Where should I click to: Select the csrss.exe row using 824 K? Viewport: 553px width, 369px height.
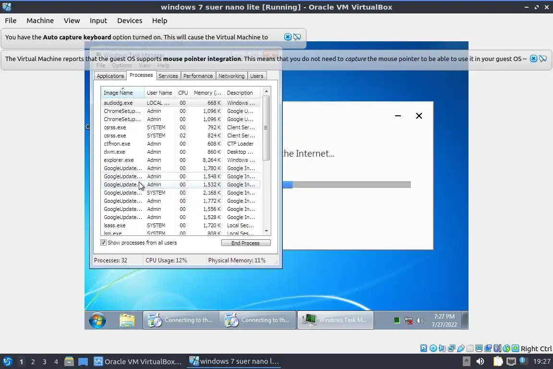coord(180,135)
